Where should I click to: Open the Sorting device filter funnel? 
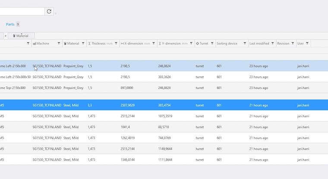tap(245, 44)
